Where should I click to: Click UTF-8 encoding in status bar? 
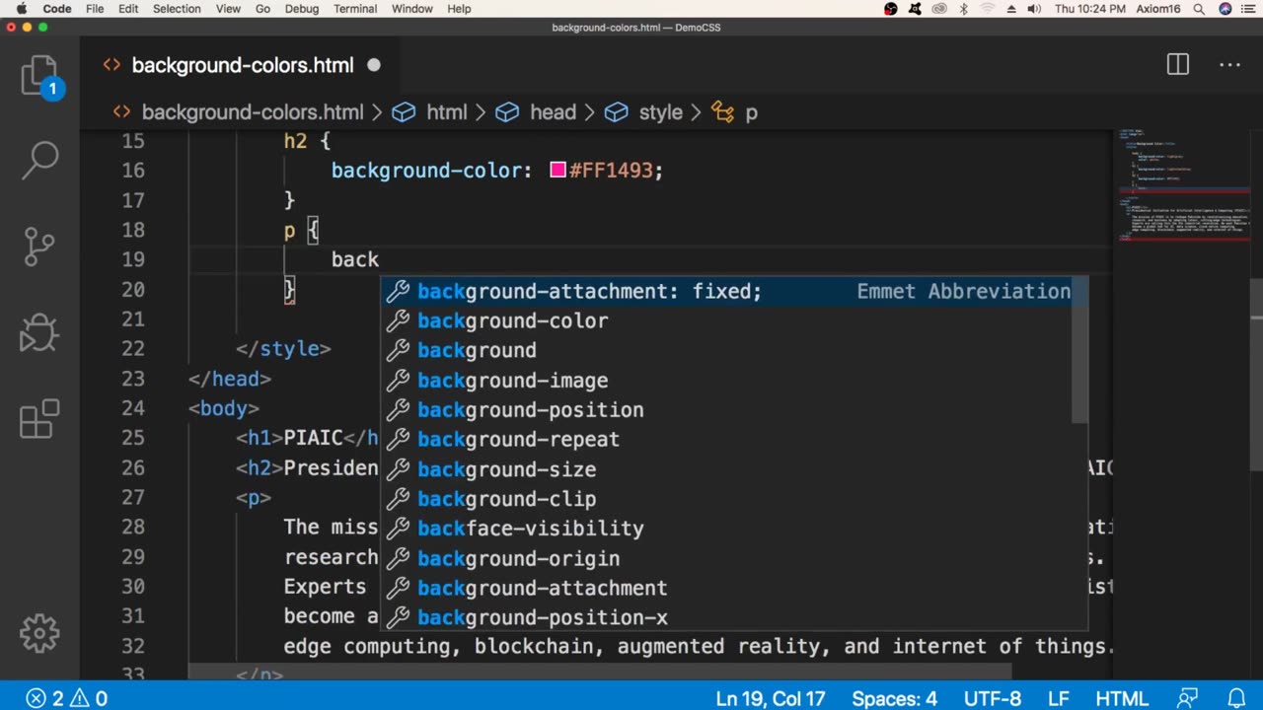(992, 698)
